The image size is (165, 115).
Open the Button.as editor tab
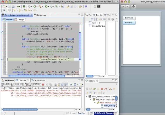41,15
